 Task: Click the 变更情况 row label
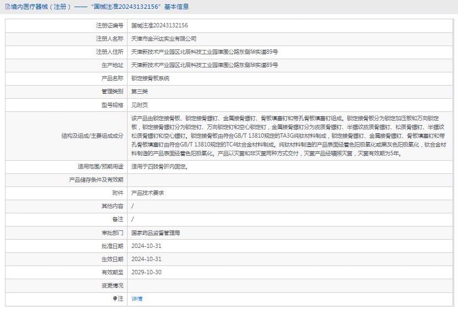(112, 286)
